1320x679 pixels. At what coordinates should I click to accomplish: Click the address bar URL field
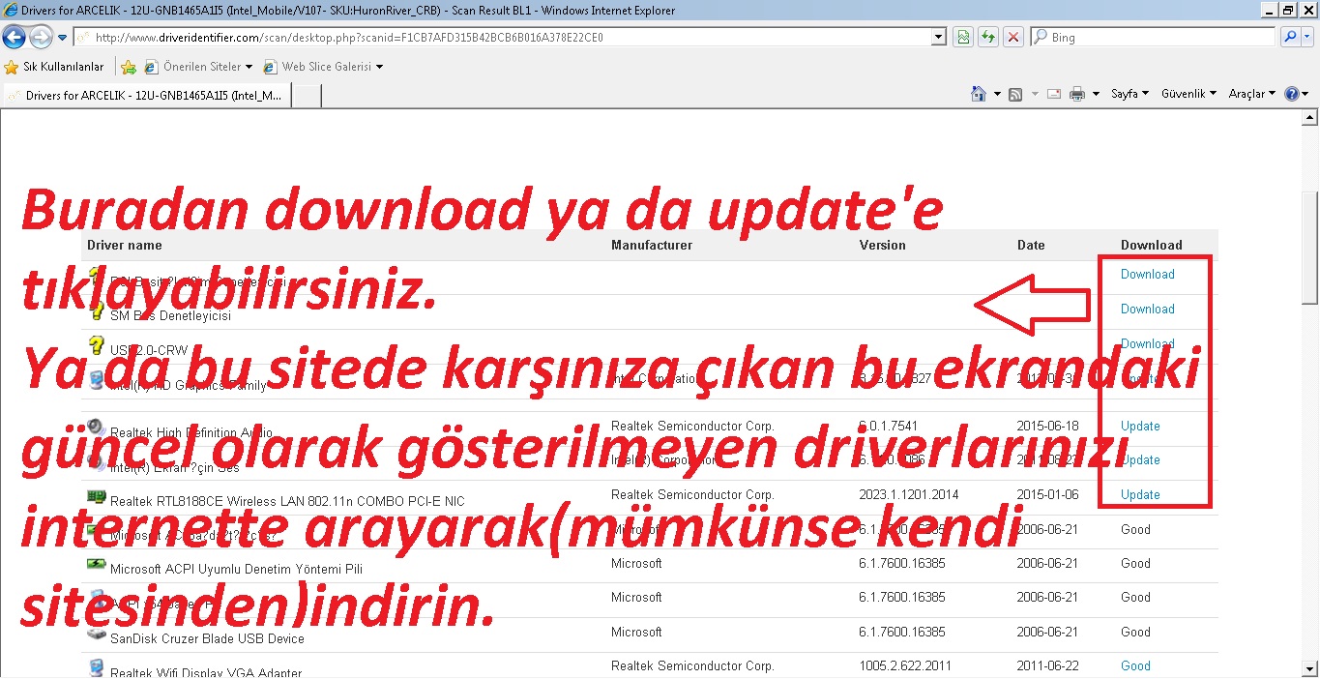503,38
